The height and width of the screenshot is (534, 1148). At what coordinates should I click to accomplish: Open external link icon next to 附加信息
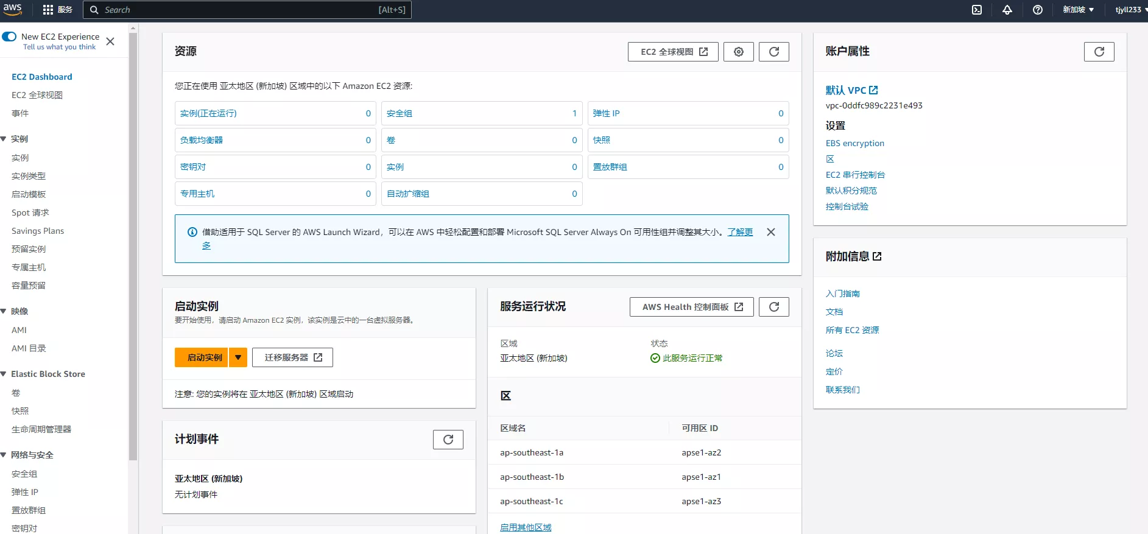[x=877, y=256]
